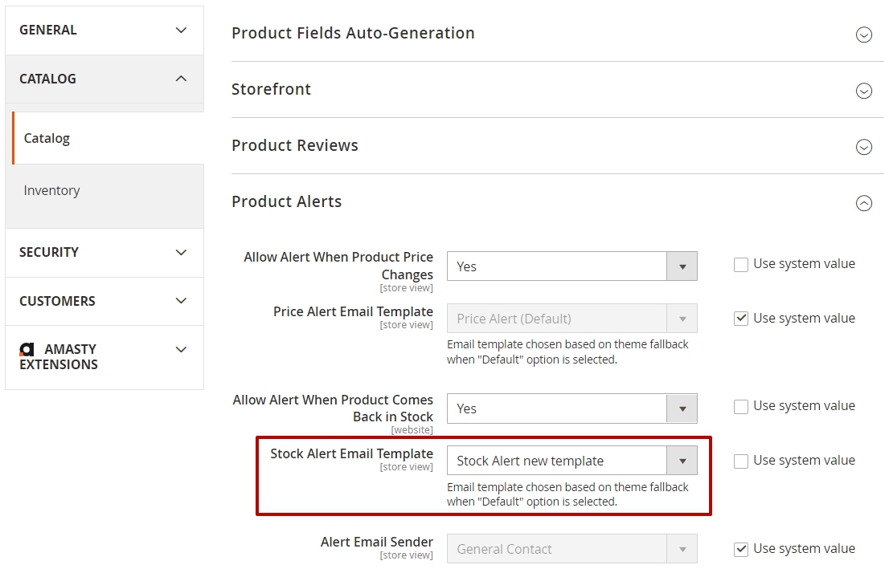Click the CATALOG sidebar heading
Screen dimensions: 889x569
(x=47, y=79)
